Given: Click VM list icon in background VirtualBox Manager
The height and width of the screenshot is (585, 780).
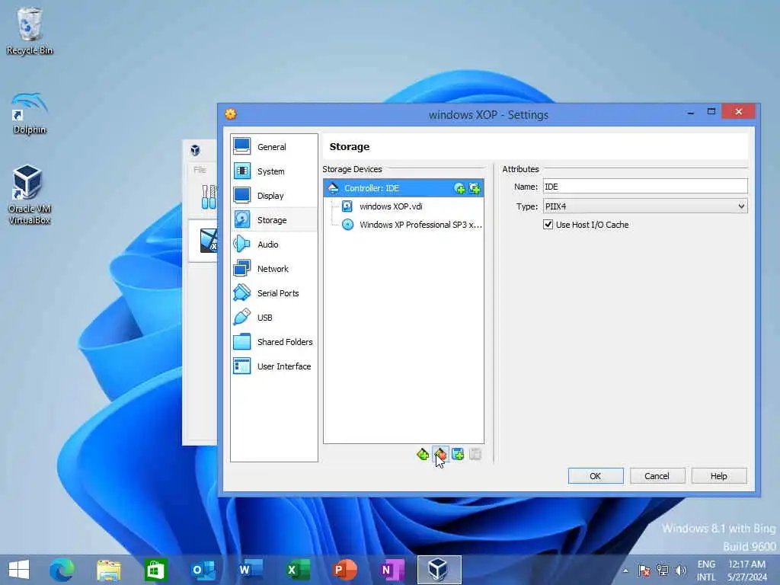Looking at the screenshot, I should [209, 241].
